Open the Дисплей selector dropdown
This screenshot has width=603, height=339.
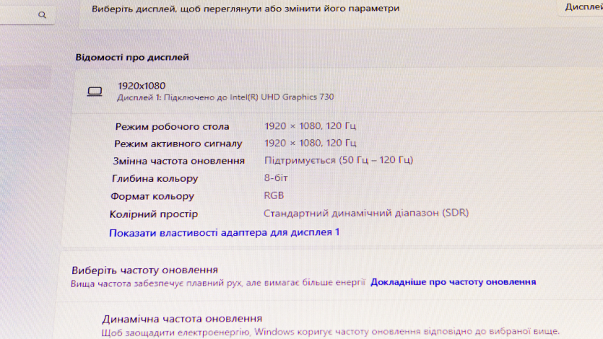pyautogui.click(x=581, y=7)
